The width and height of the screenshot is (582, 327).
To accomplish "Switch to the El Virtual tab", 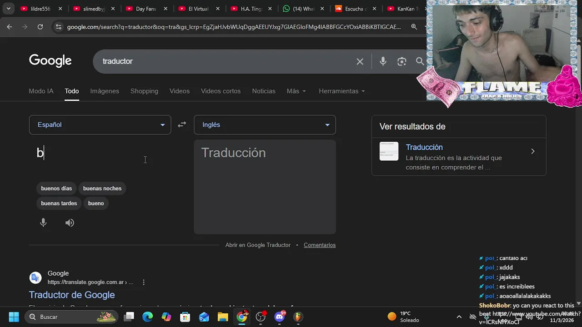I will [198, 9].
